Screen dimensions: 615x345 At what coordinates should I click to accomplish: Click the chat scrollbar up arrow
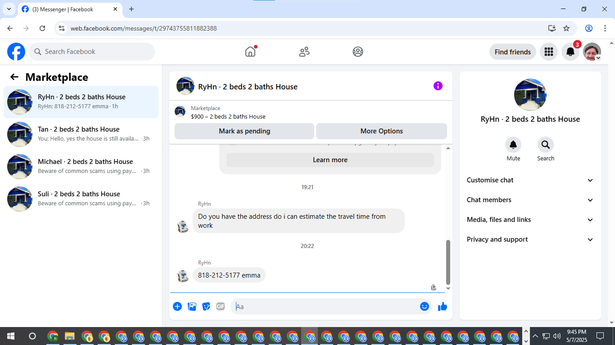(x=448, y=148)
